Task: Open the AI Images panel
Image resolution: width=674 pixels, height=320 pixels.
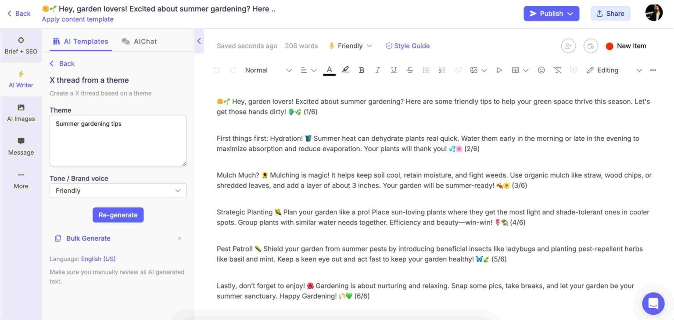Action: 21,113
